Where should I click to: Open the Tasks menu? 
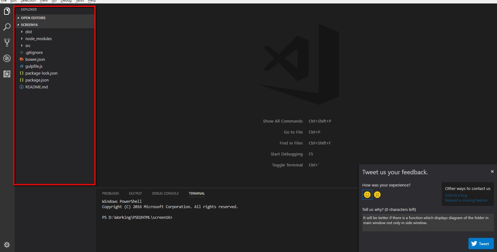(80, 1)
